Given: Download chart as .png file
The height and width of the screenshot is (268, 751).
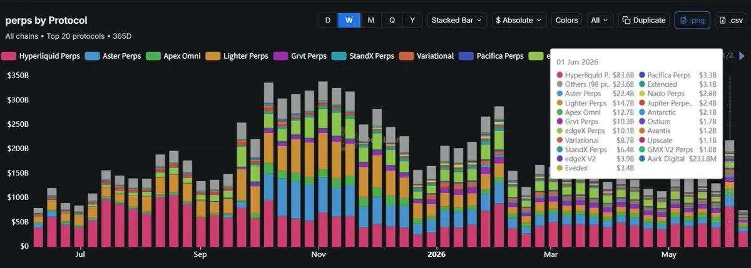Looking at the screenshot, I should click(x=692, y=20).
